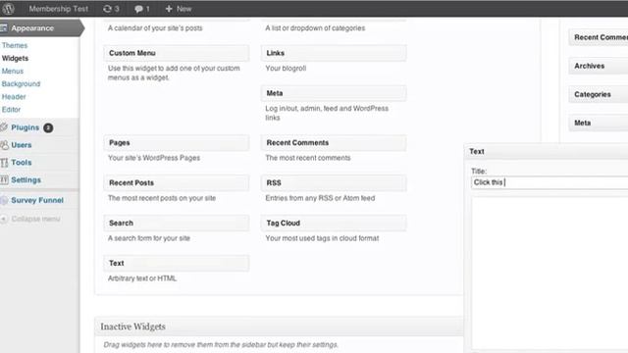This screenshot has width=628, height=353.
Task: Click the Tools menu icon
Action: 4,163
